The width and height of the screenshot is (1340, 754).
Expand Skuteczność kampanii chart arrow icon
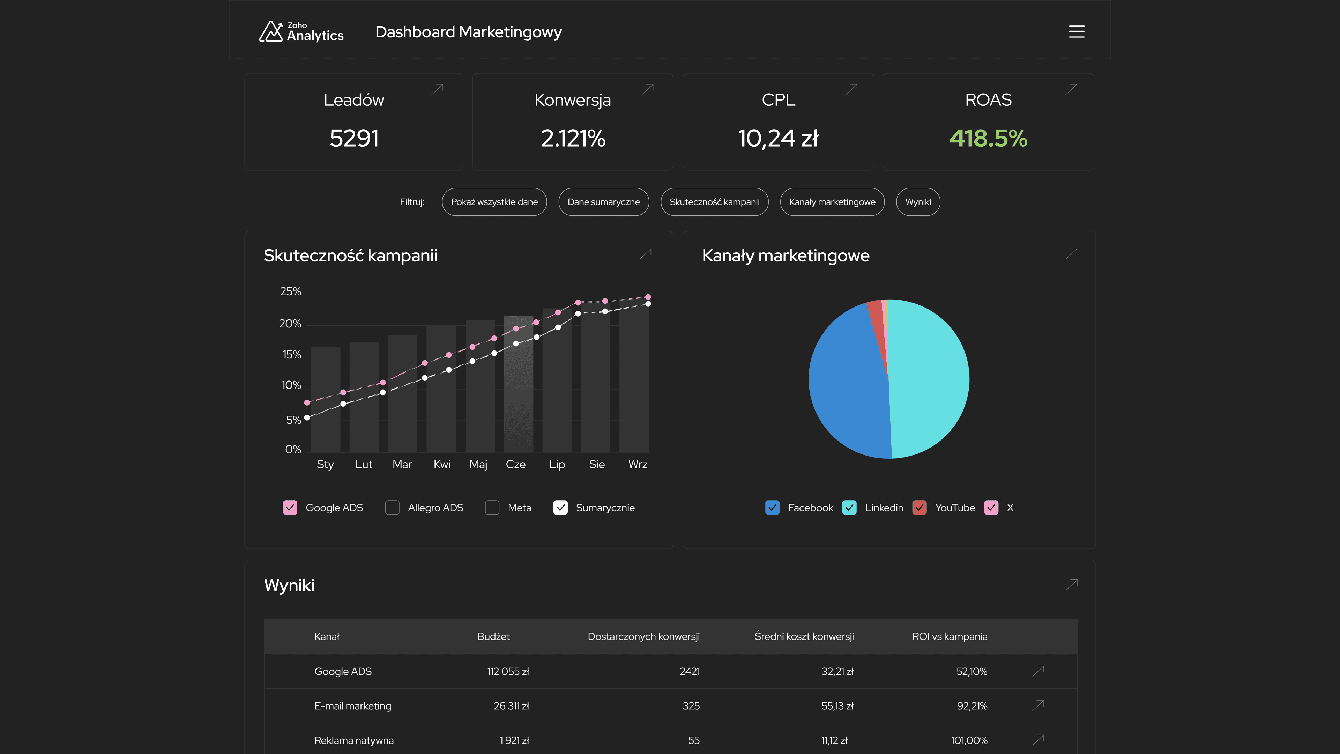point(646,253)
